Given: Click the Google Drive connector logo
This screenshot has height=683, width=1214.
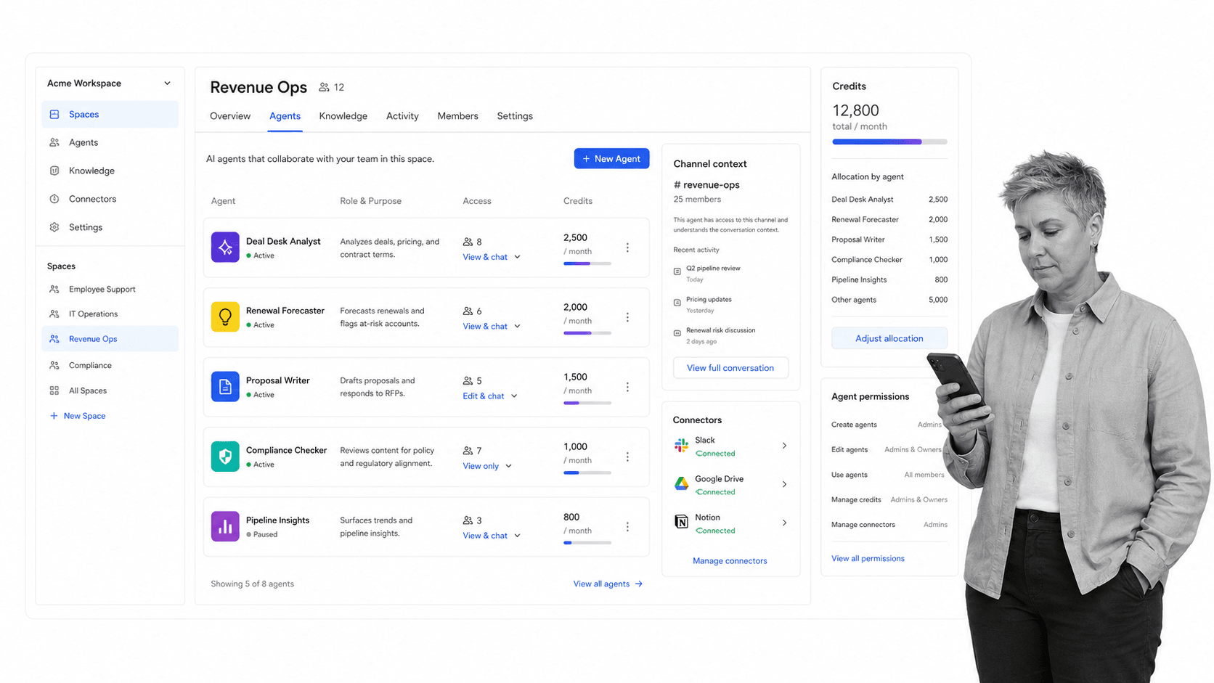Looking at the screenshot, I should pos(681,484).
